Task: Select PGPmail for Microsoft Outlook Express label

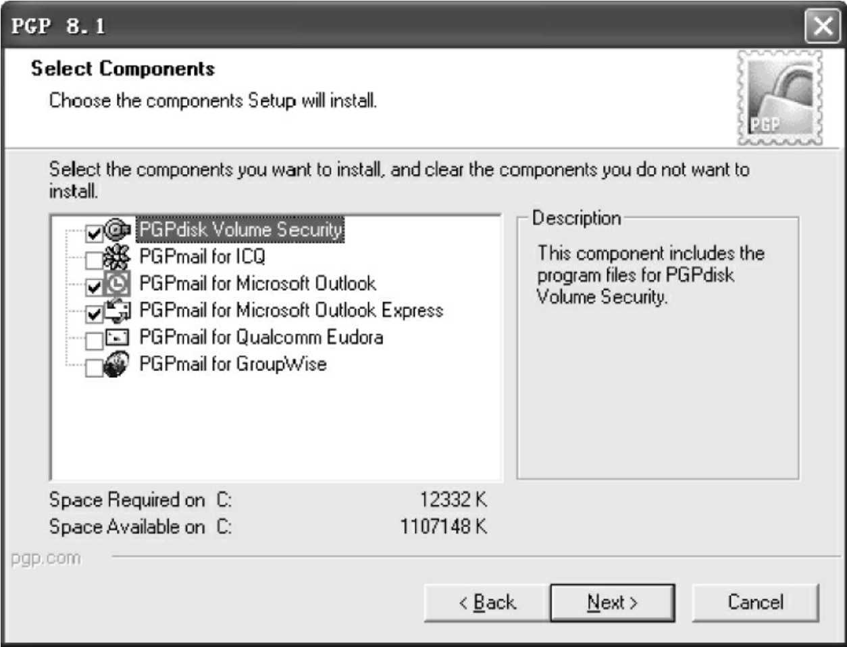Action: tap(291, 310)
